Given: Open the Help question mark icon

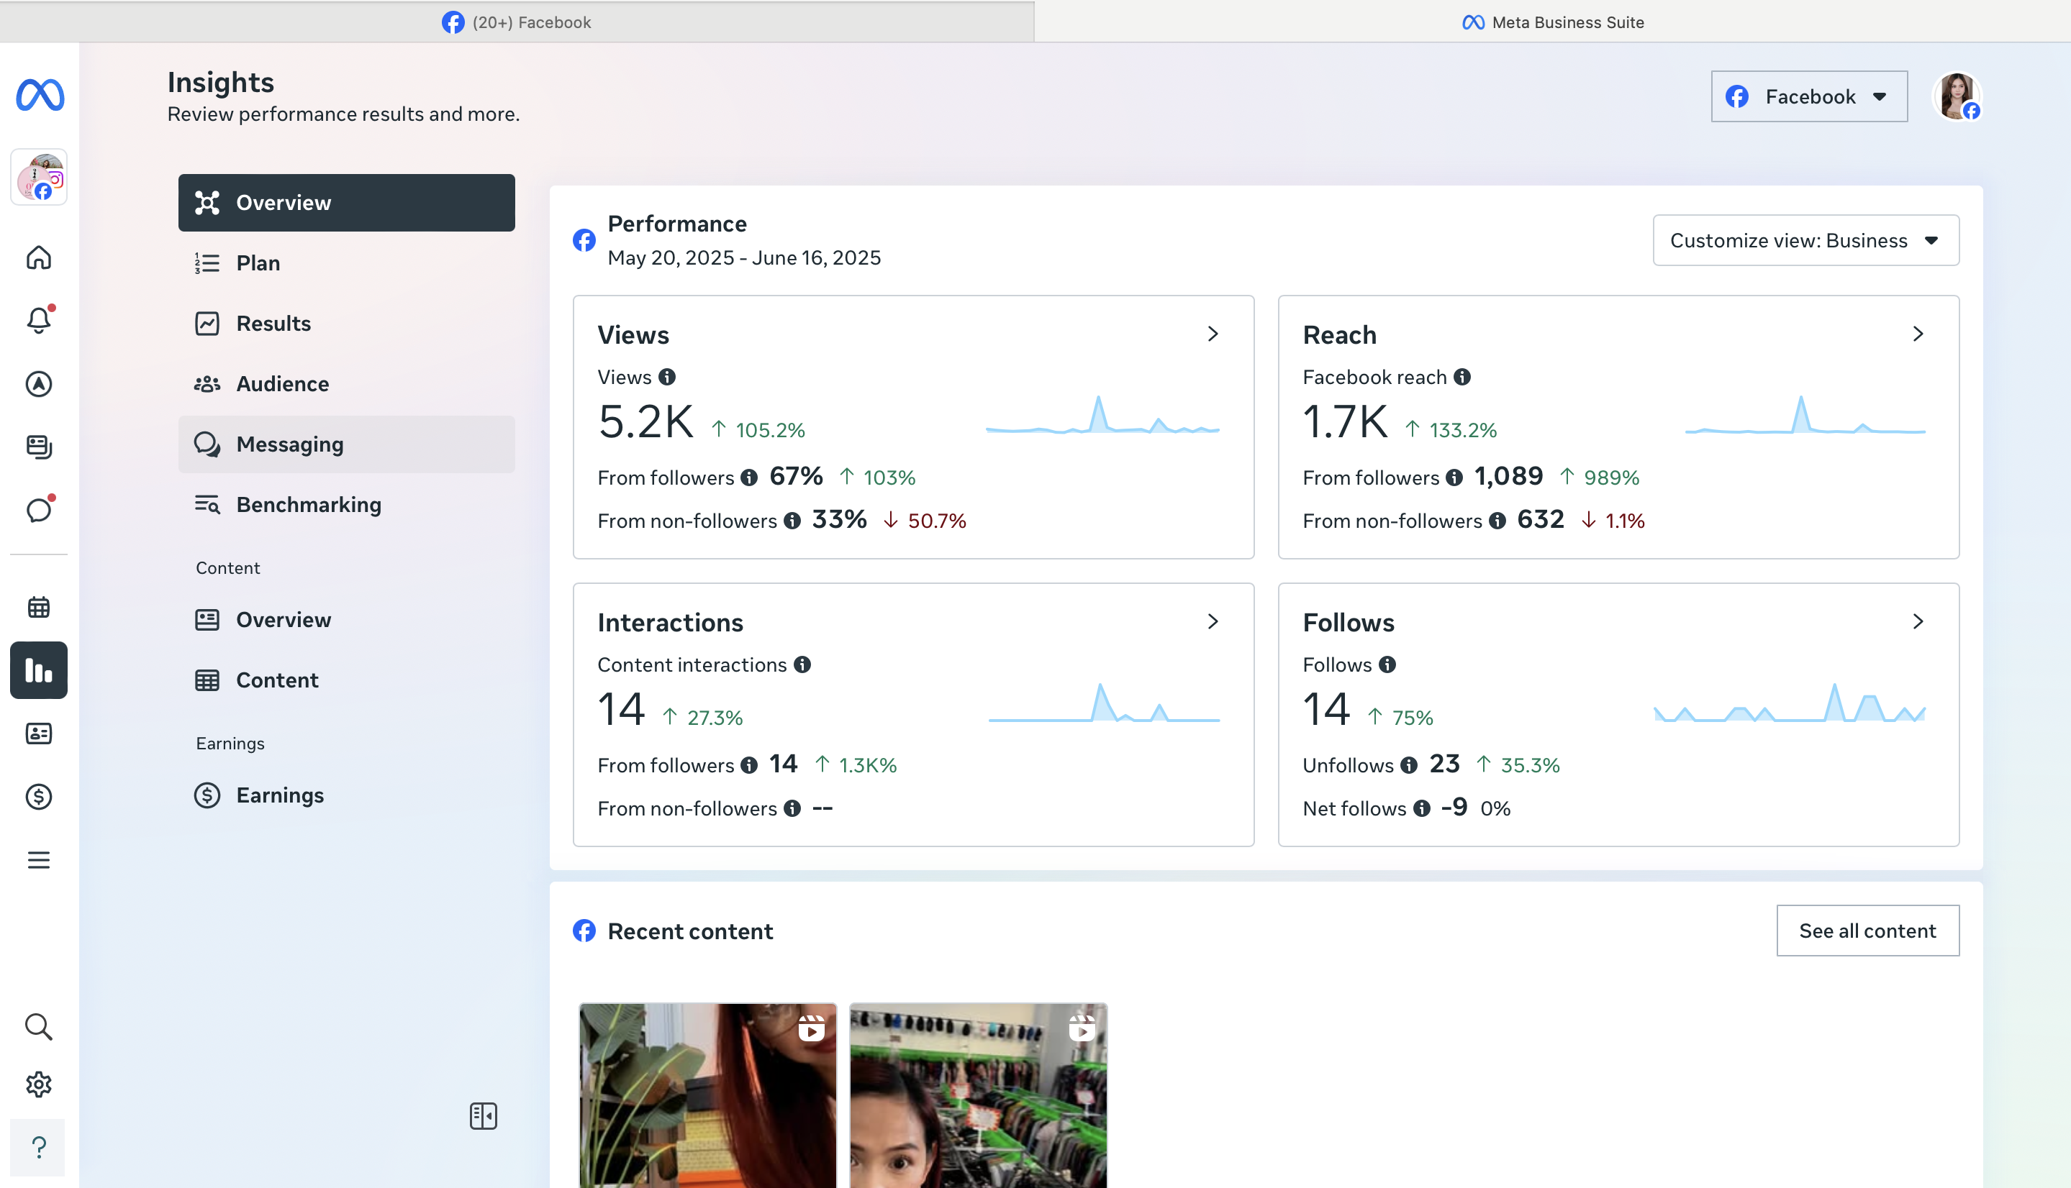Looking at the screenshot, I should pos(38,1147).
